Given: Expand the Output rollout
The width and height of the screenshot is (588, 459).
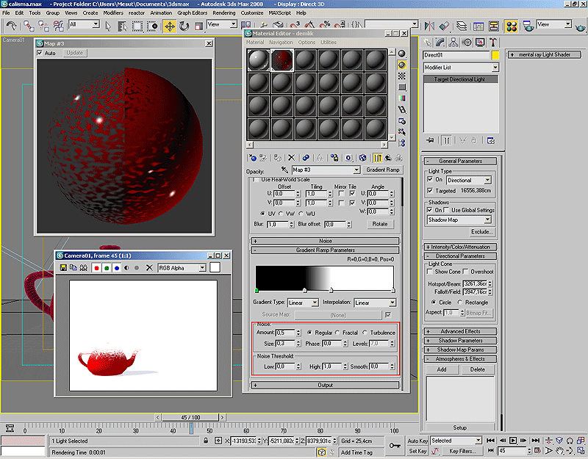Looking at the screenshot, I should tap(326, 385).
